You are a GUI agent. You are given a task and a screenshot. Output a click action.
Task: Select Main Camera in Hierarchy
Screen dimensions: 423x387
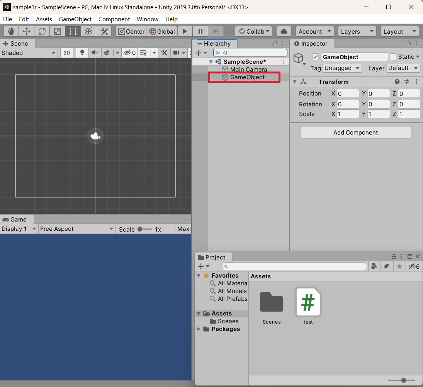pyautogui.click(x=248, y=70)
